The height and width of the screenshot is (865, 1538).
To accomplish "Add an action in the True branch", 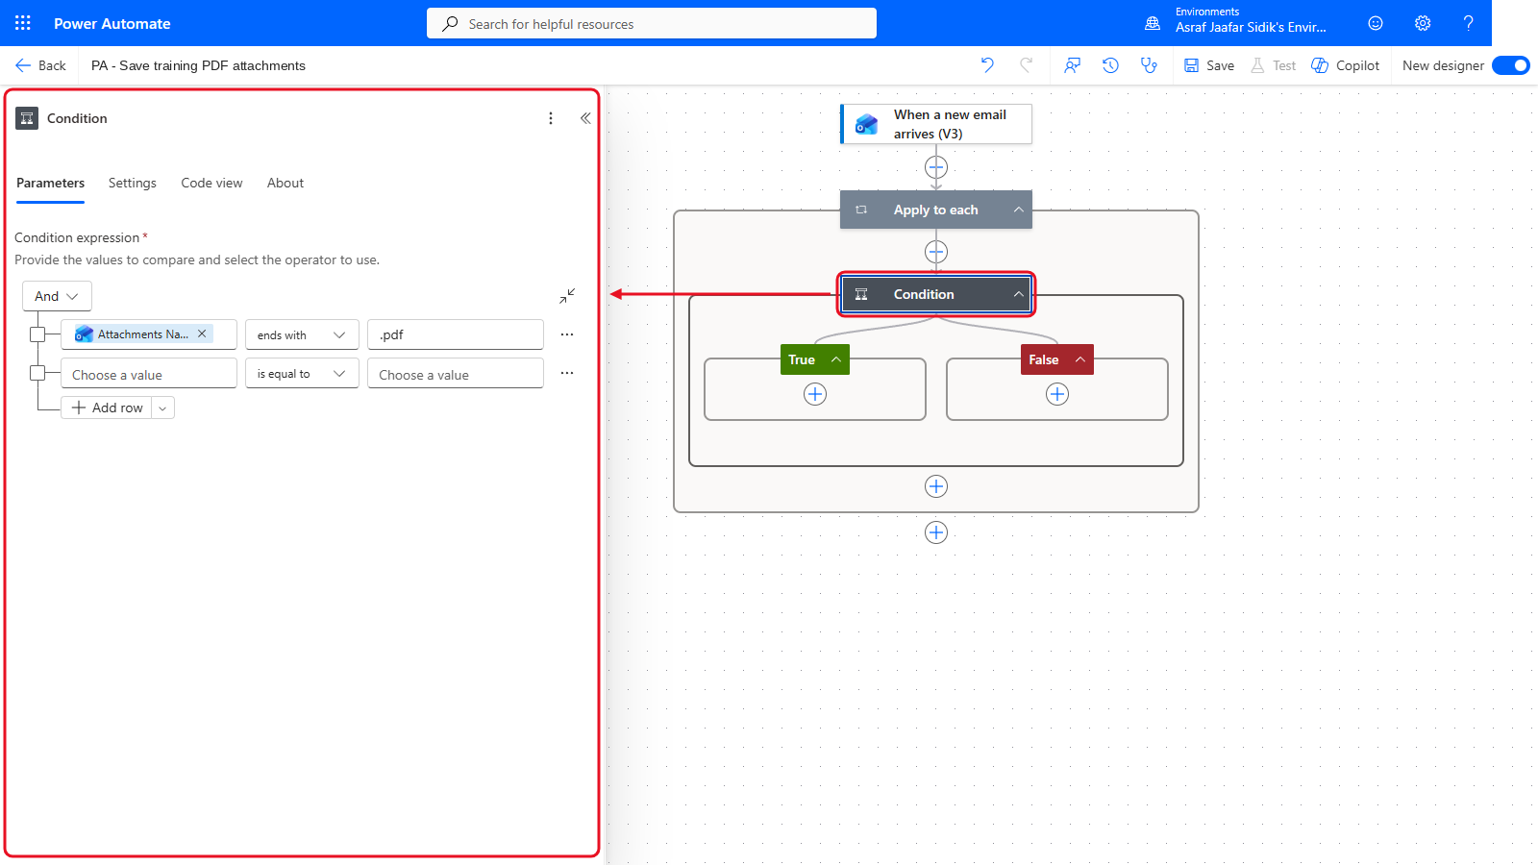I will [x=815, y=394].
